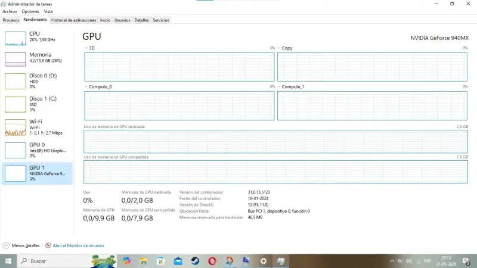Open the Copilot taskbar icon
Image resolution: width=477 pixels, height=268 pixels.
pos(127,261)
